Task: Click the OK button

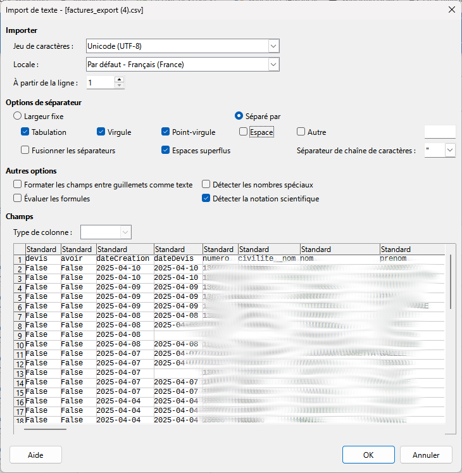Action: point(368,455)
